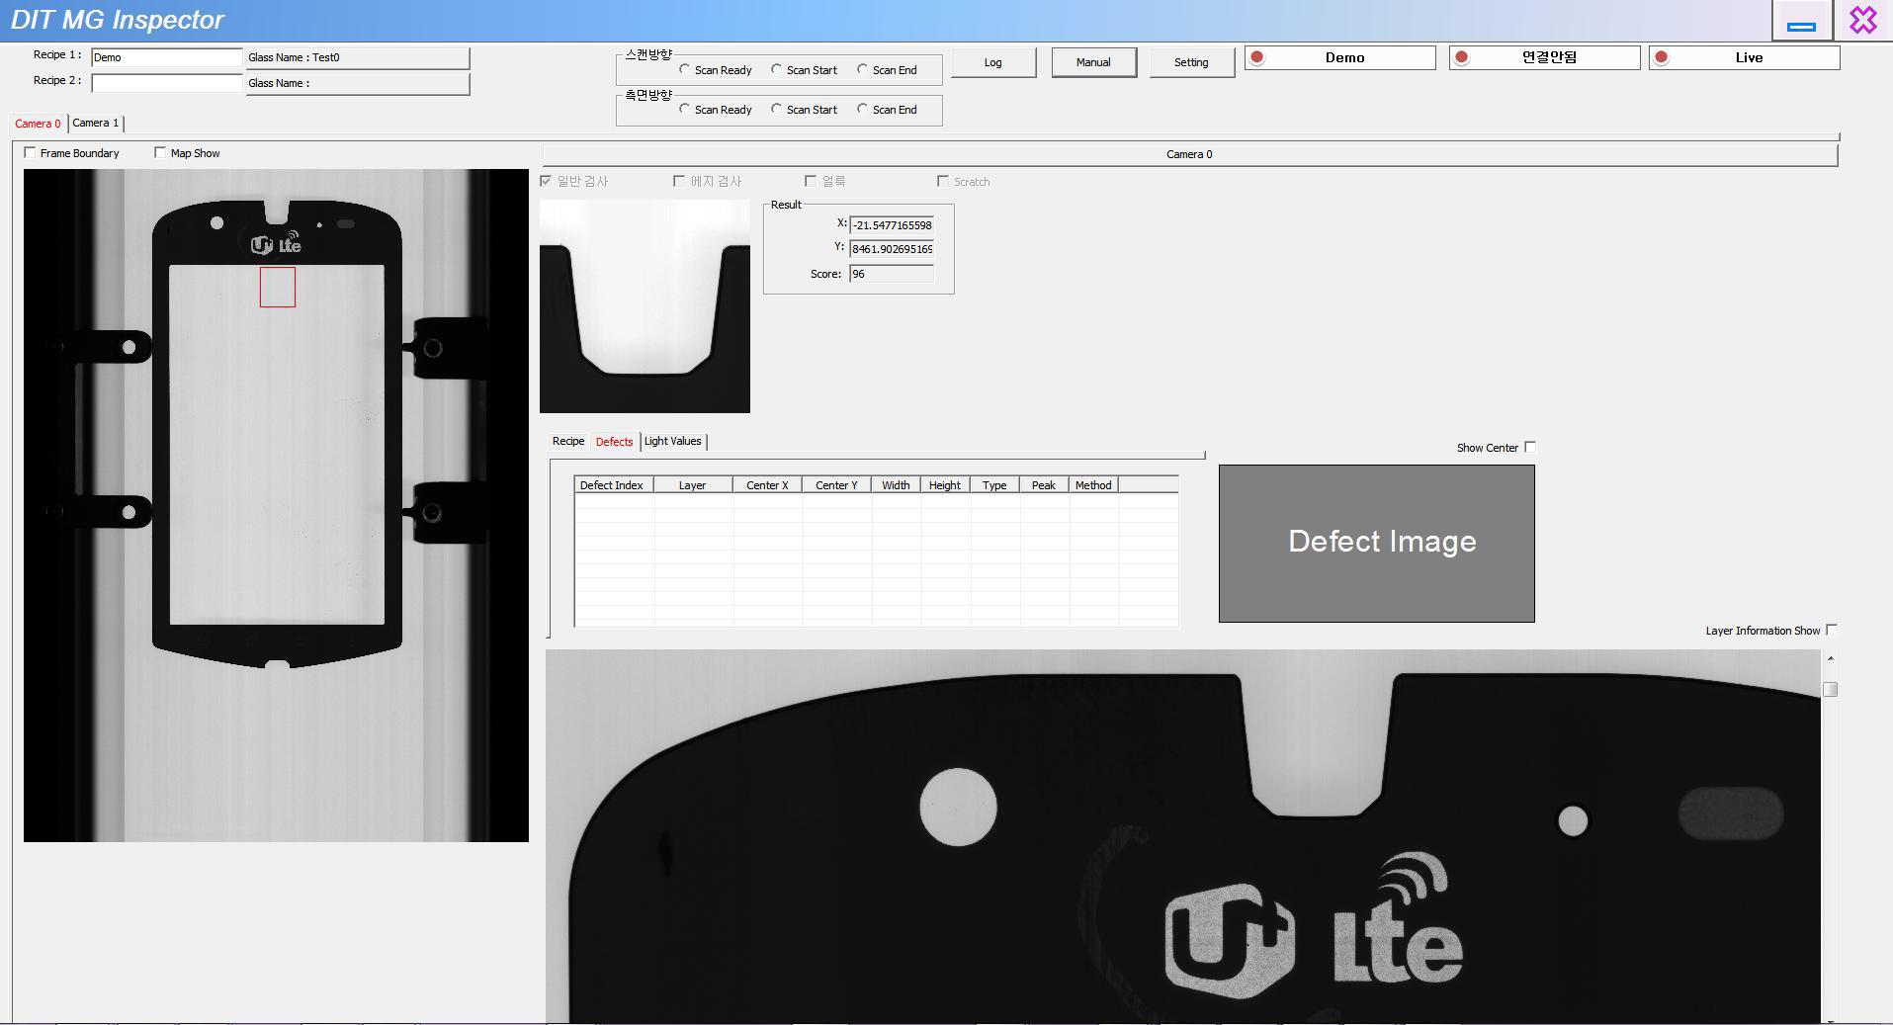The height and width of the screenshot is (1025, 1893).
Task: Enable the Frame Boundary checkbox
Action: coord(30,152)
